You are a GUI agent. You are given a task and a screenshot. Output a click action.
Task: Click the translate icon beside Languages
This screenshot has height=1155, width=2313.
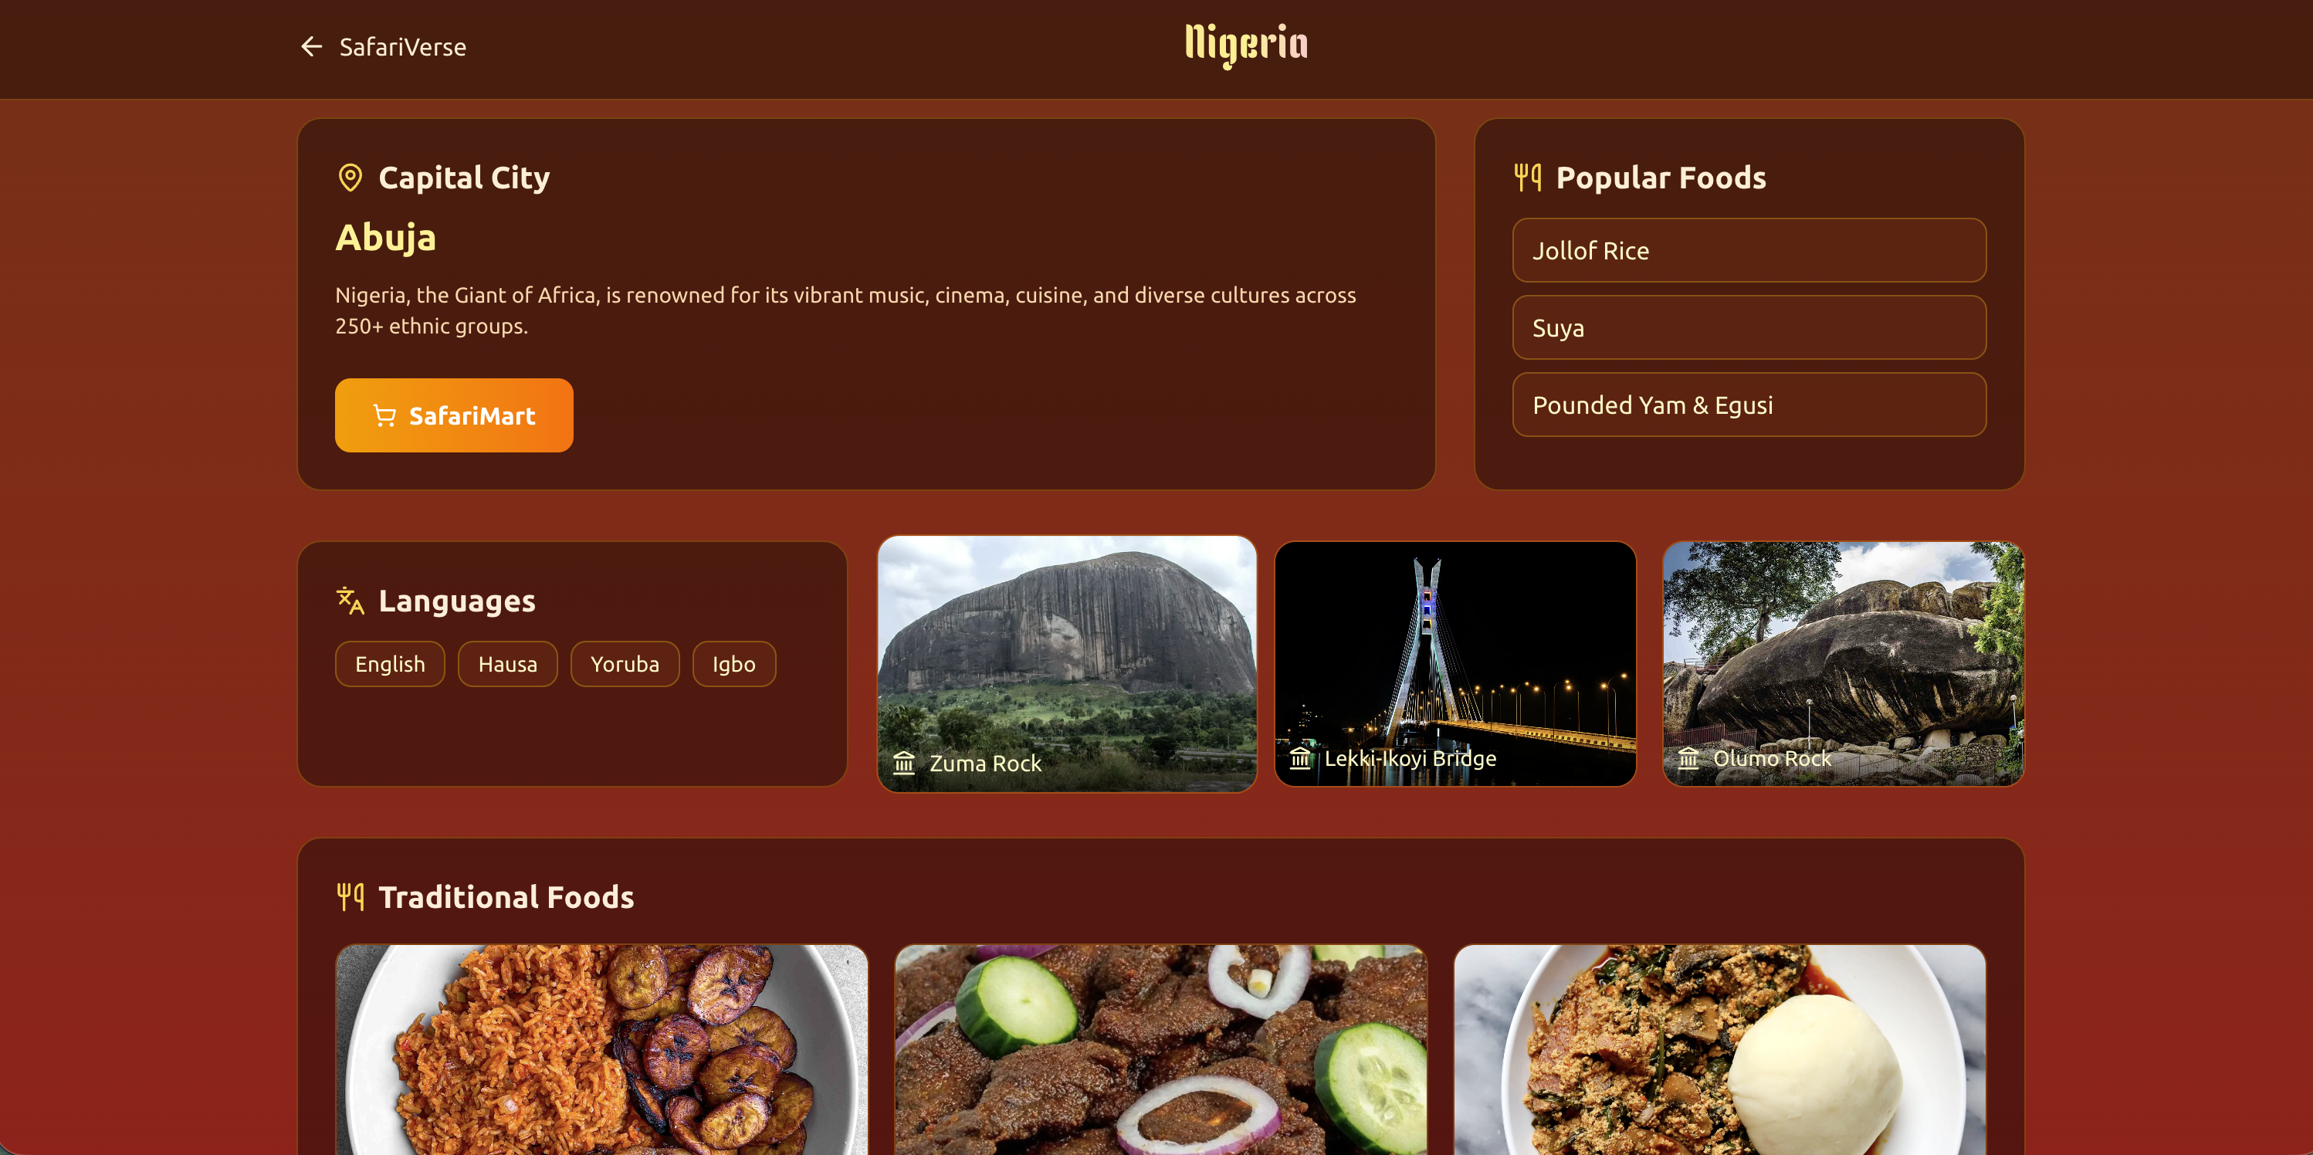pyautogui.click(x=351, y=601)
